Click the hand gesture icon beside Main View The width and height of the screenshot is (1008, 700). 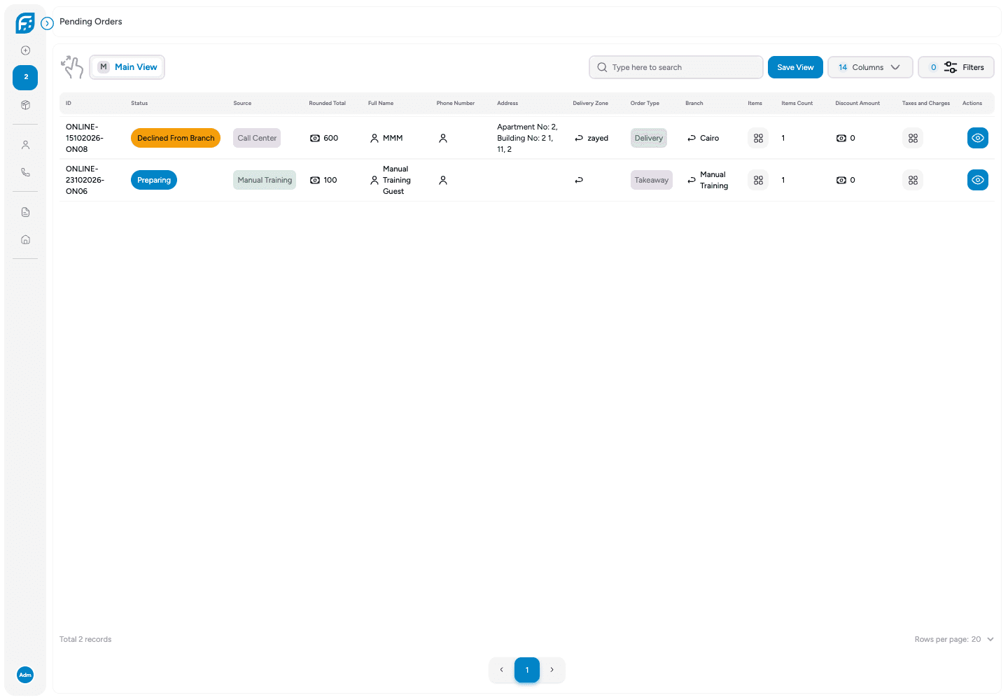[72, 67]
